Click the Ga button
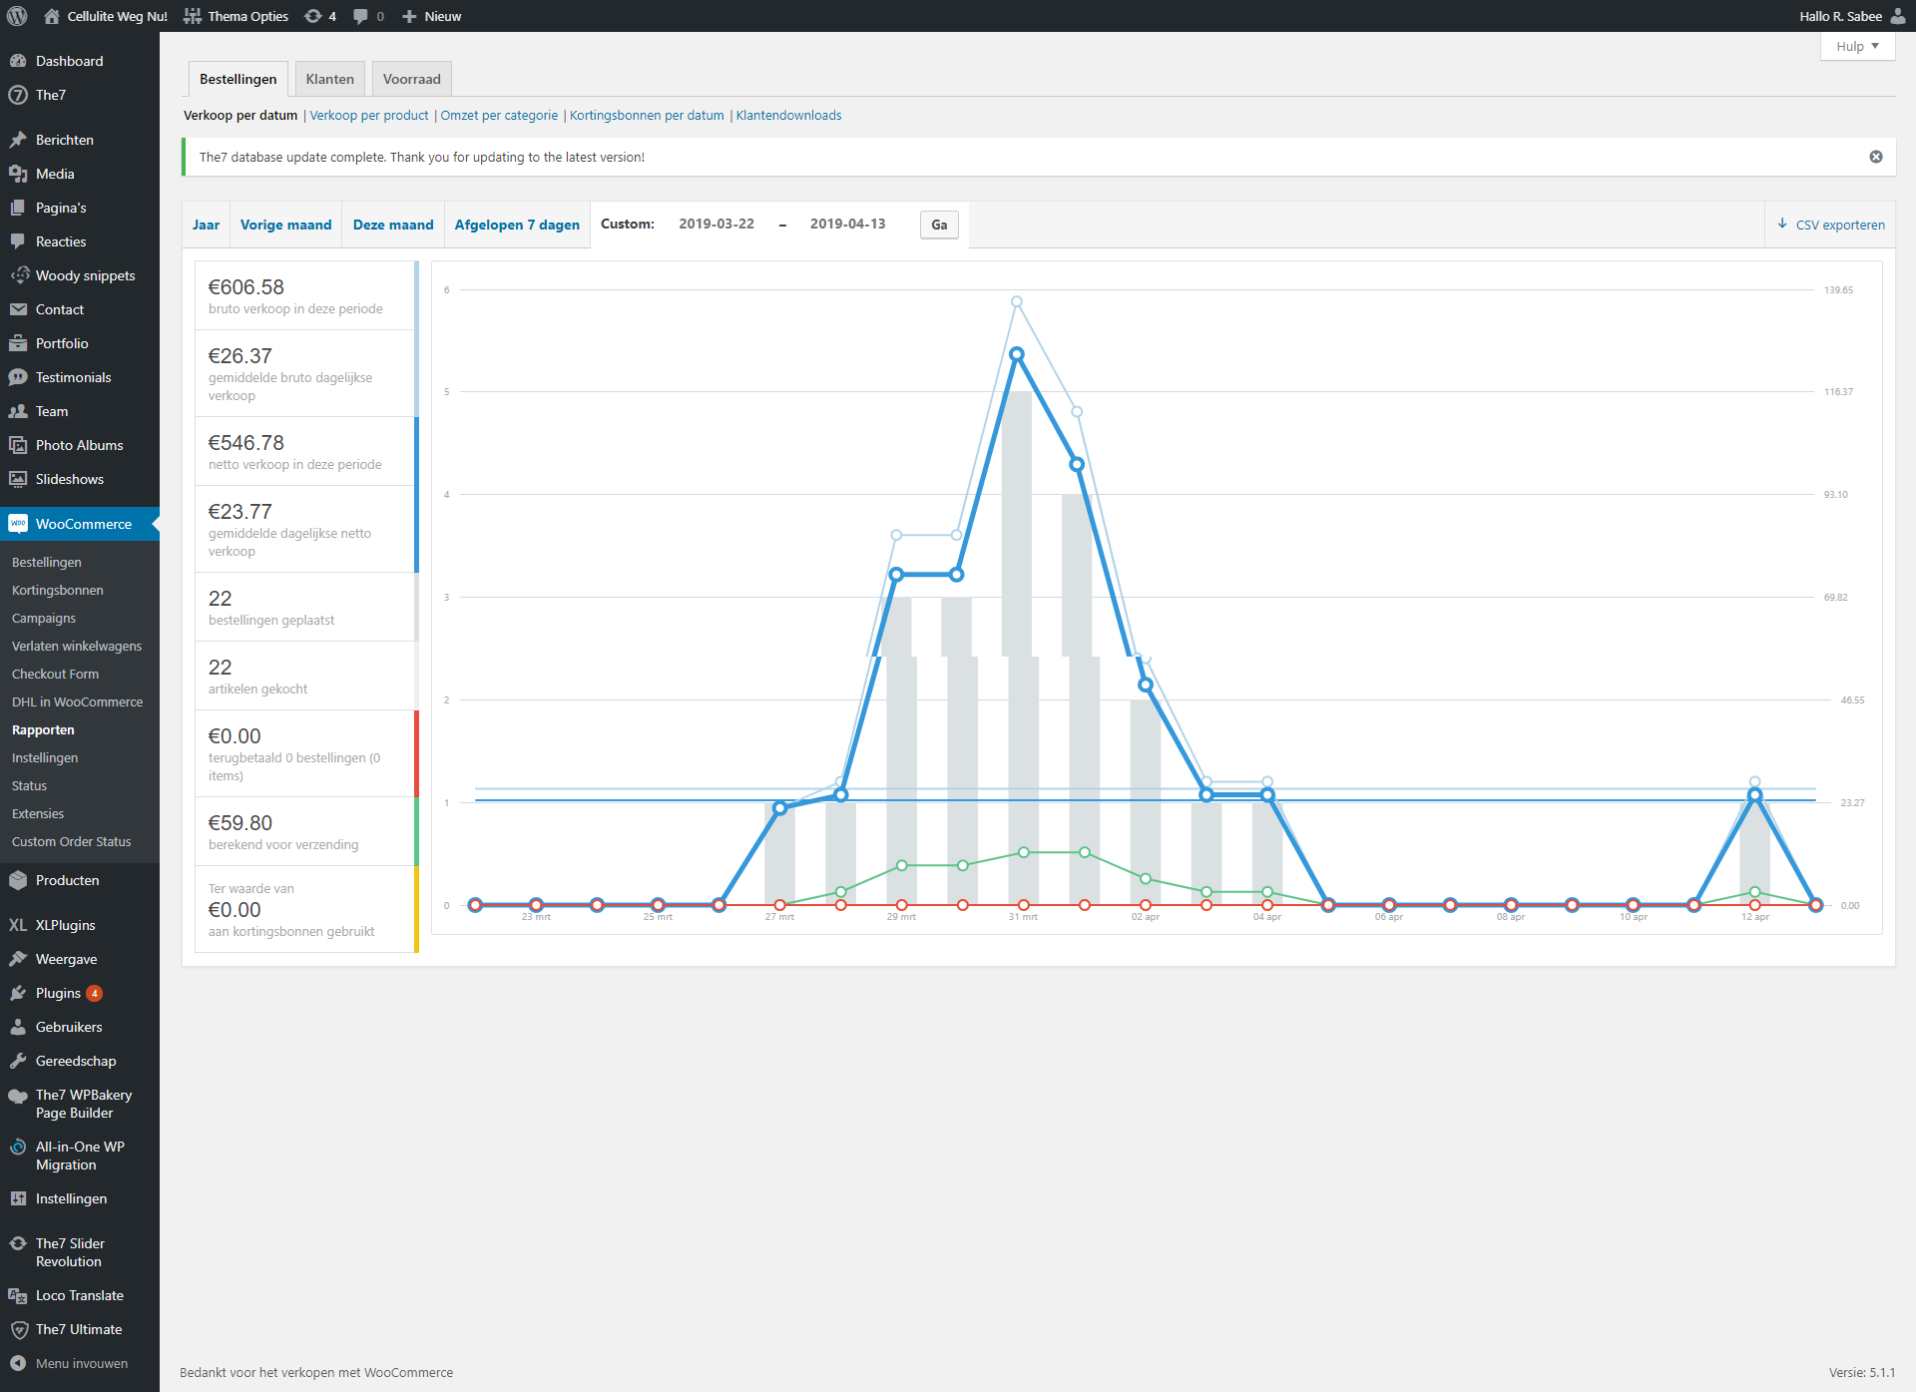The height and width of the screenshot is (1392, 1916). click(x=939, y=225)
